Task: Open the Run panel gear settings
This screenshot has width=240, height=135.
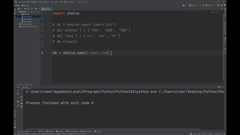Action: [219, 87]
